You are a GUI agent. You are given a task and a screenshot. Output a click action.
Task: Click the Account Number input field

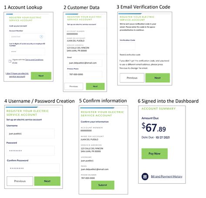tap(27, 36)
